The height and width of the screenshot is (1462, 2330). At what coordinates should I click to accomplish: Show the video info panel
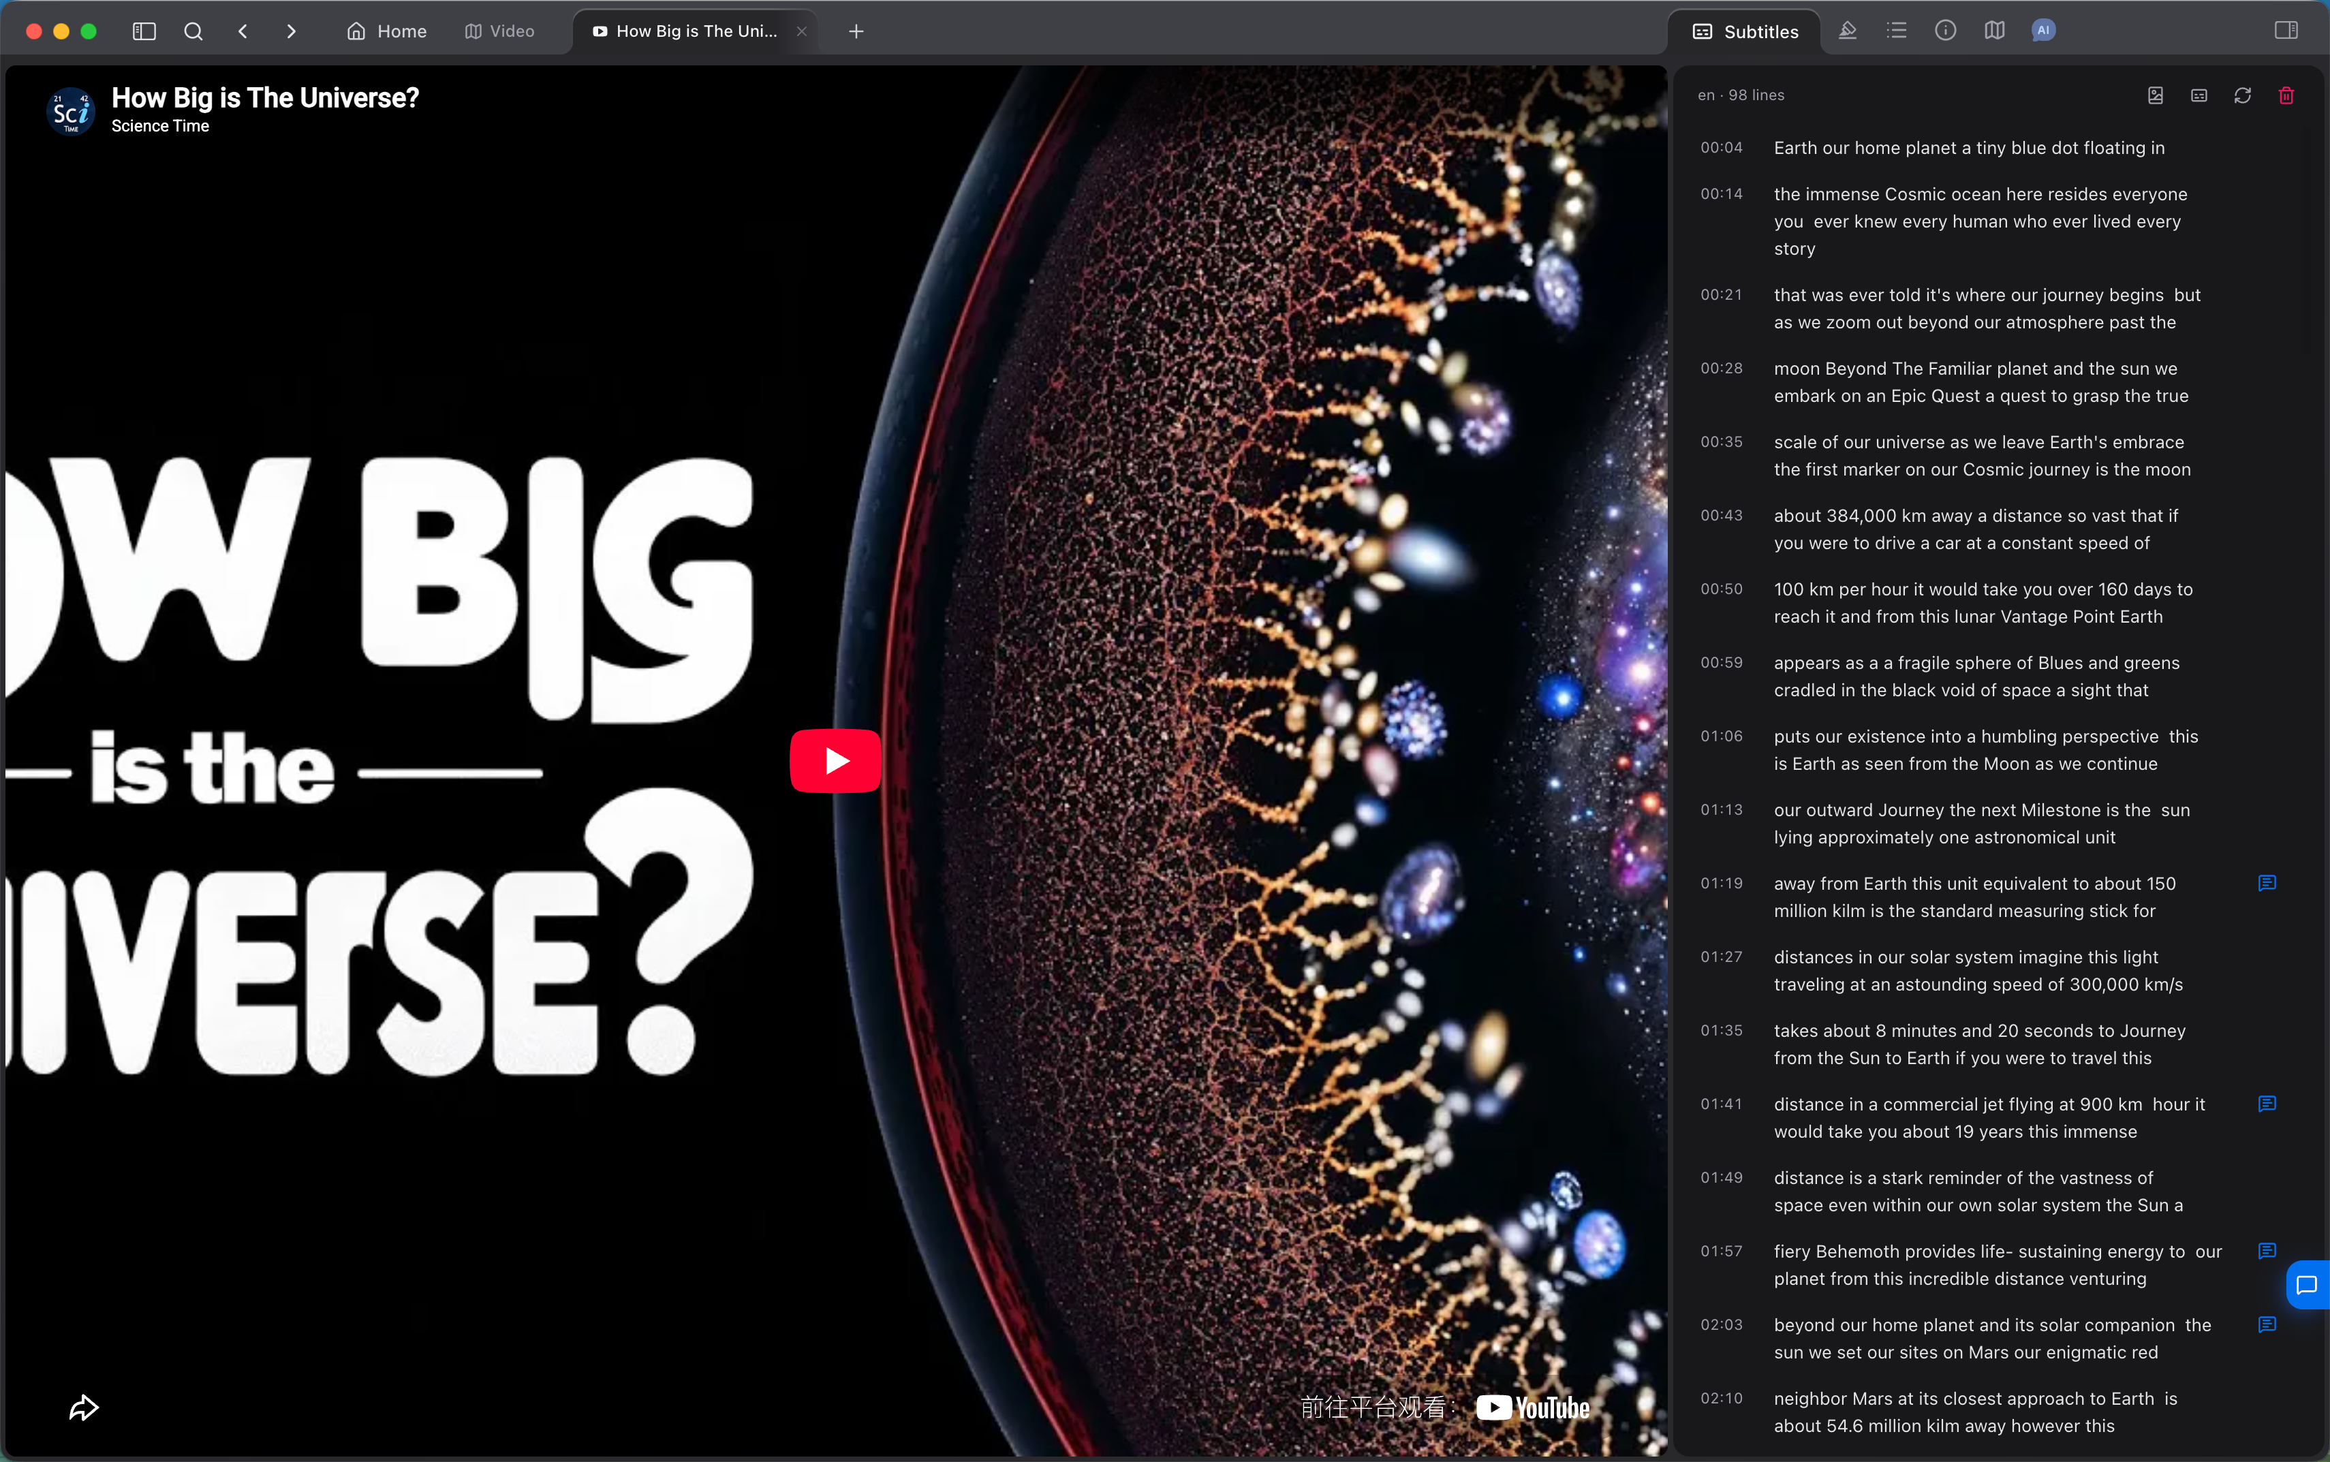click(x=1945, y=31)
